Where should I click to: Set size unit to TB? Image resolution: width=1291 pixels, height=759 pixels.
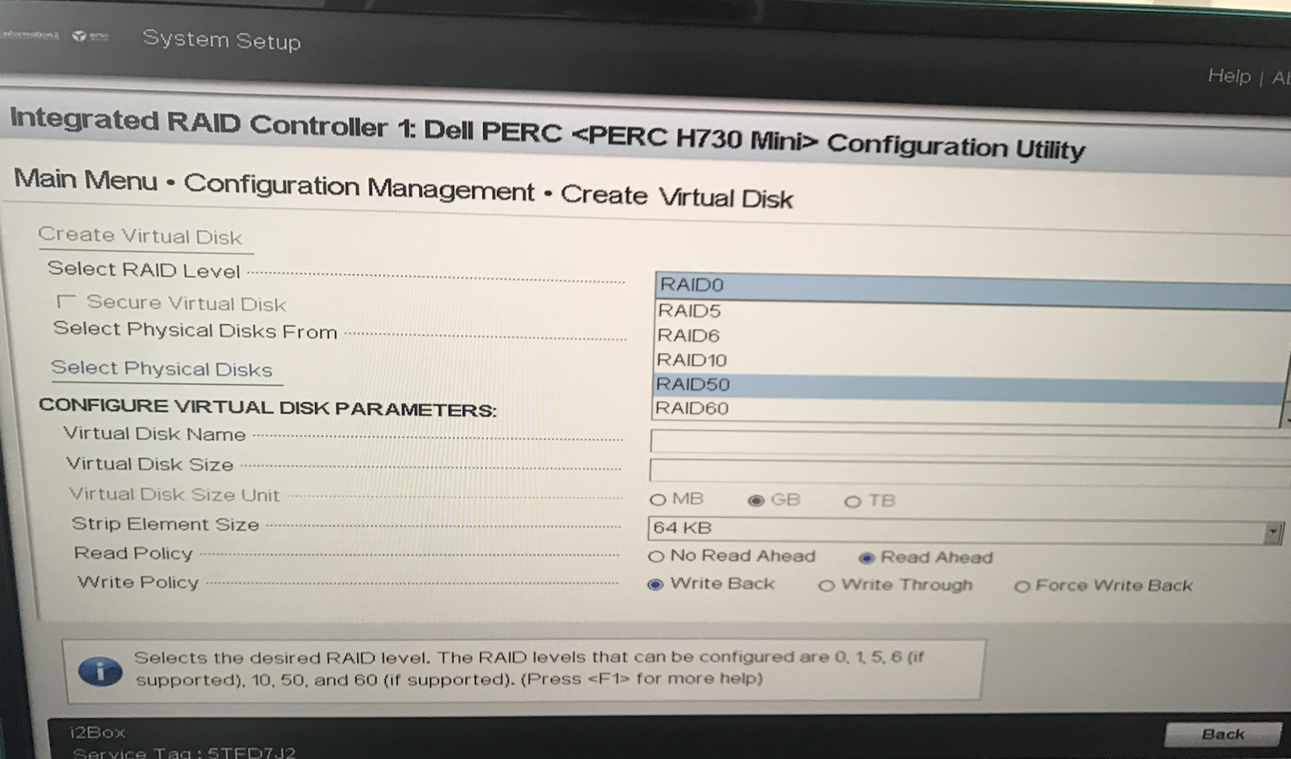(x=852, y=502)
